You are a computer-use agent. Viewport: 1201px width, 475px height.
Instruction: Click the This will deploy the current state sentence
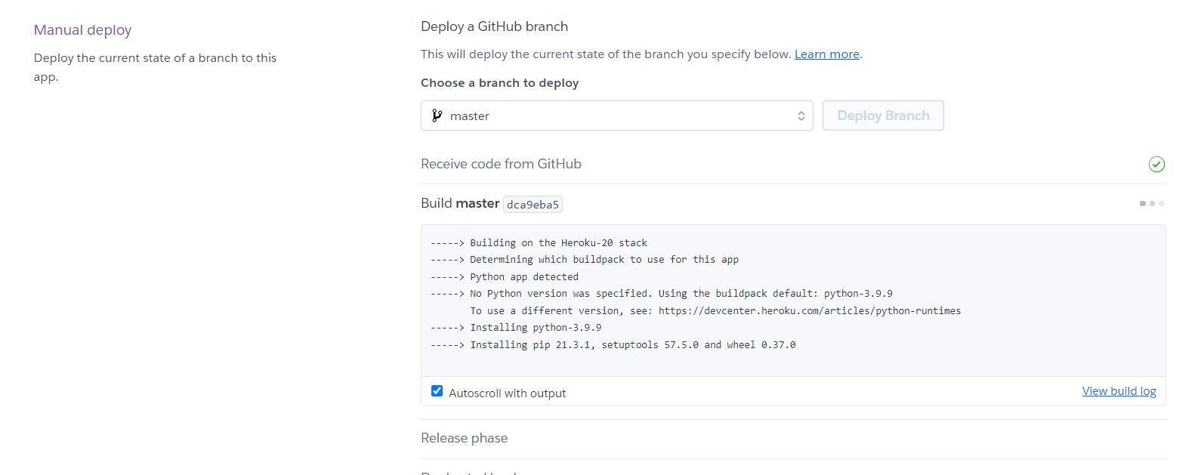(x=606, y=54)
